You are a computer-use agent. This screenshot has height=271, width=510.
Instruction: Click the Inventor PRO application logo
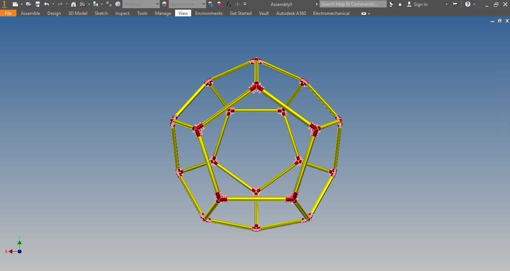[x=4, y=4]
